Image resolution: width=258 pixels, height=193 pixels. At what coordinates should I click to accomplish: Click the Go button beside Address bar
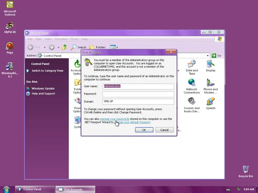(216, 56)
